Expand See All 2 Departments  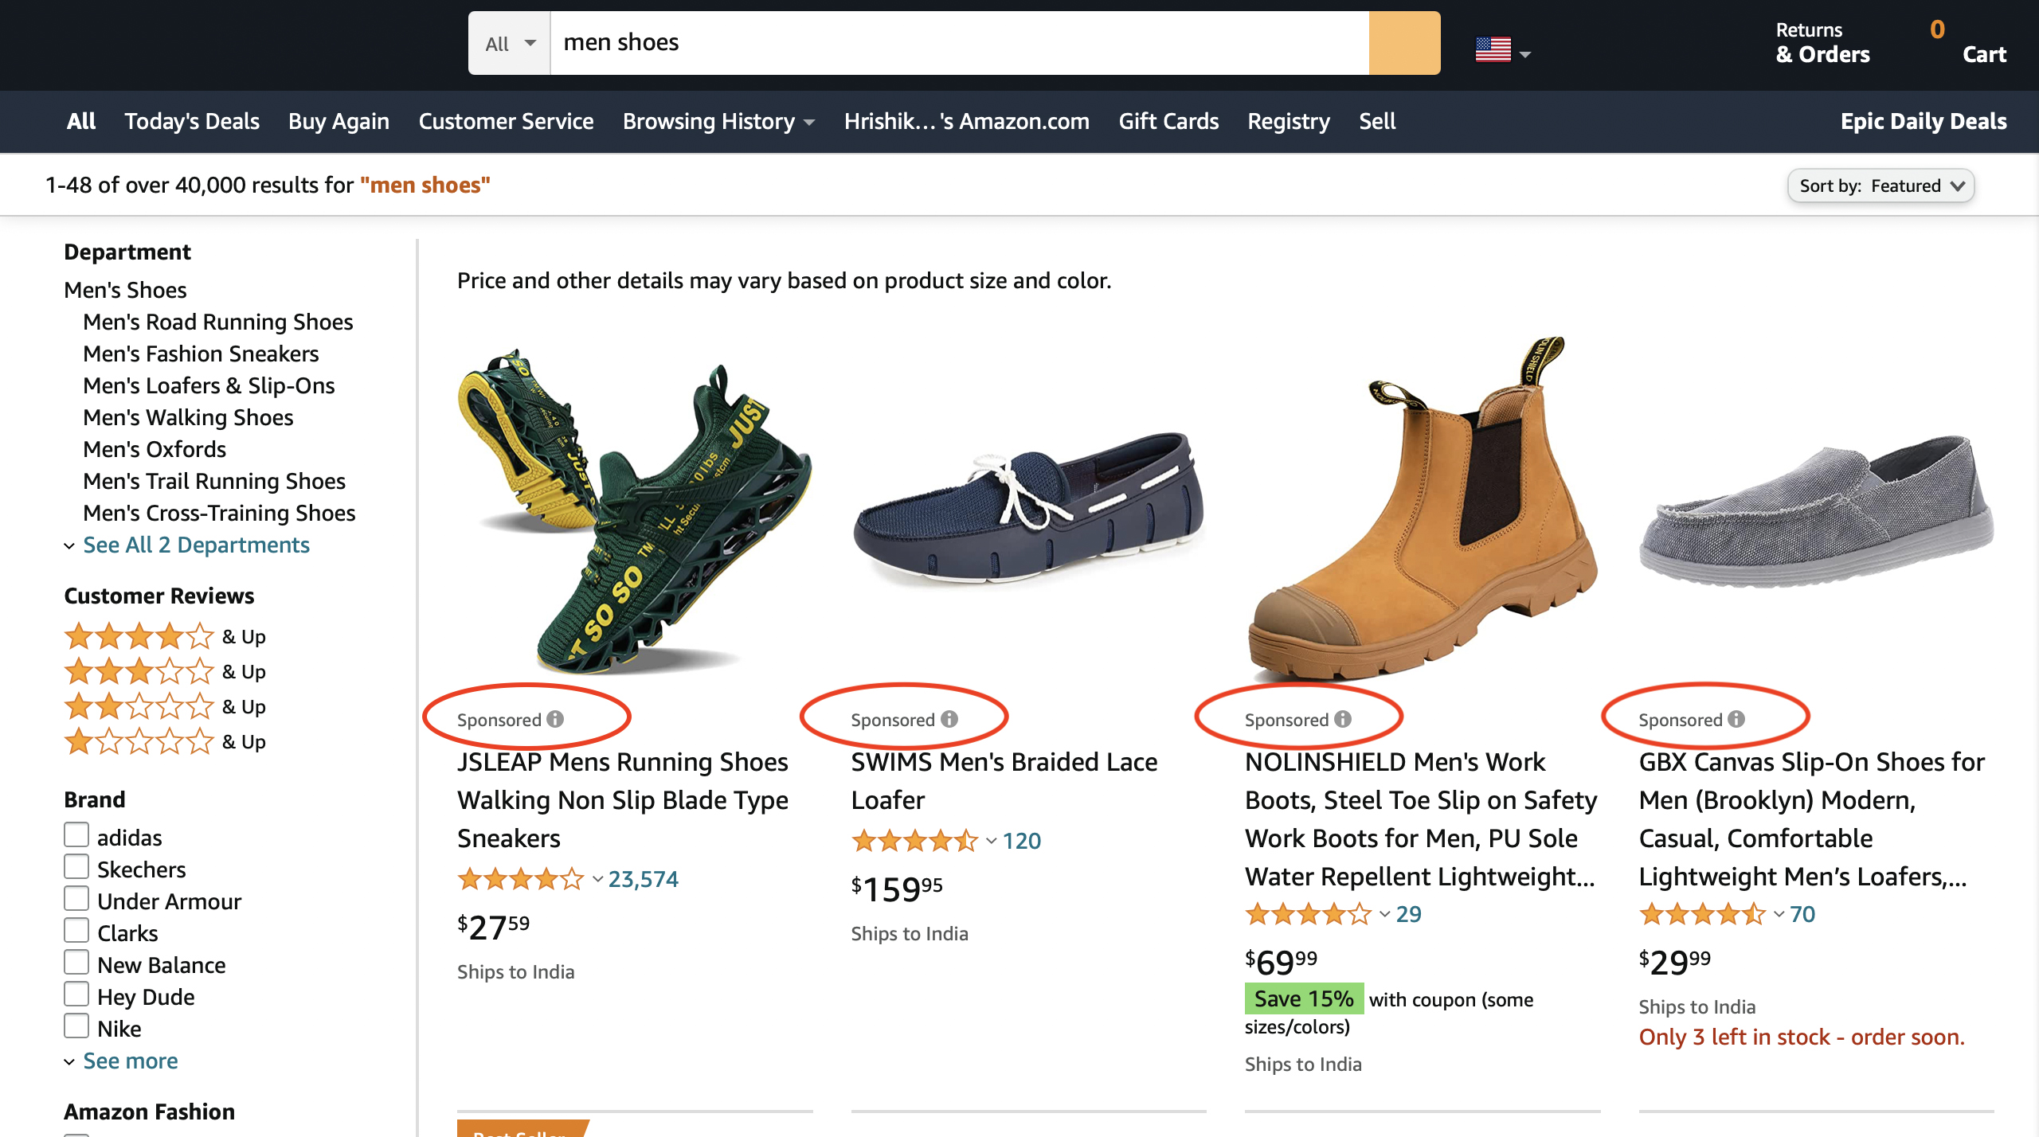coord(195,545)
